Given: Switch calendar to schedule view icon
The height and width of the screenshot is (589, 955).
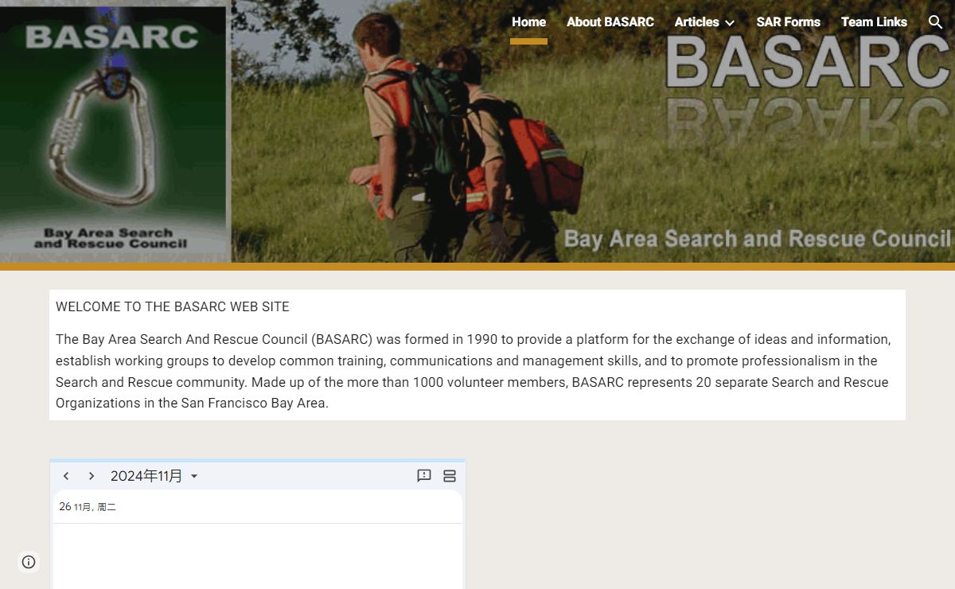Looking at the screenshot, I should (450, 476).
